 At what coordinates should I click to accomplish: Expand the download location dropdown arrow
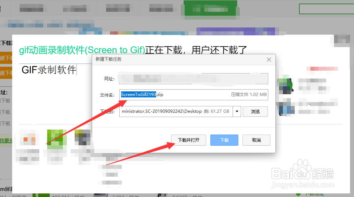tap(237, 111)
